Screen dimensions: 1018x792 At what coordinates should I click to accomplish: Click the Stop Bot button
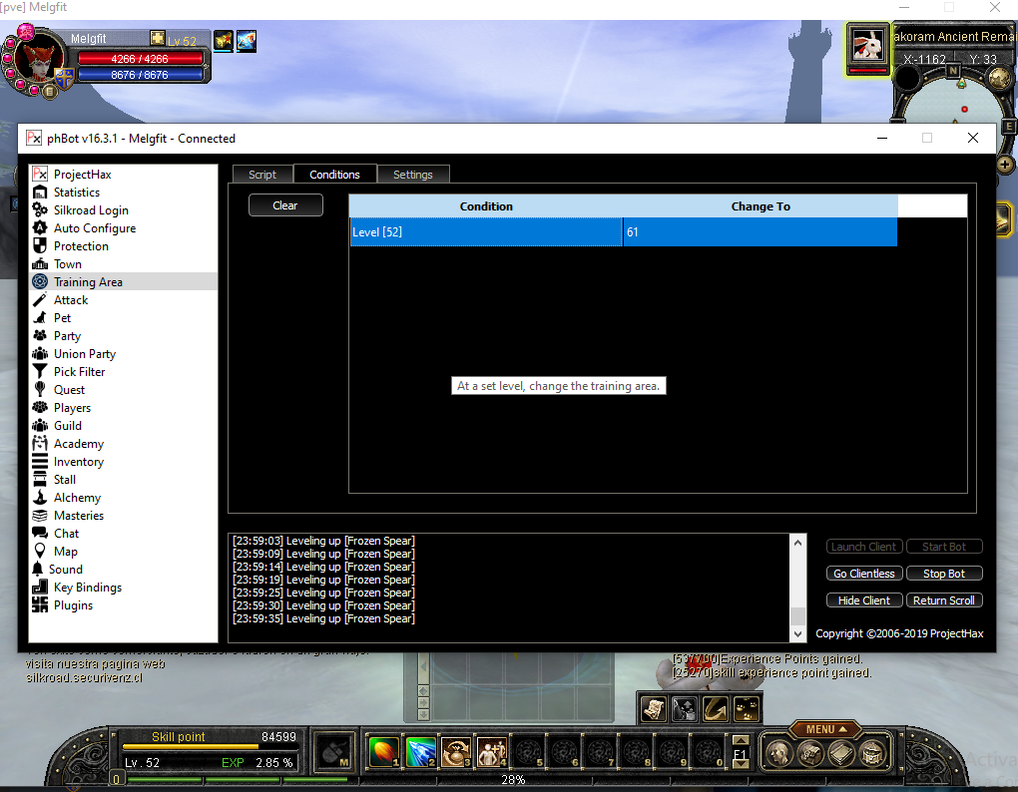click(943, 574)
